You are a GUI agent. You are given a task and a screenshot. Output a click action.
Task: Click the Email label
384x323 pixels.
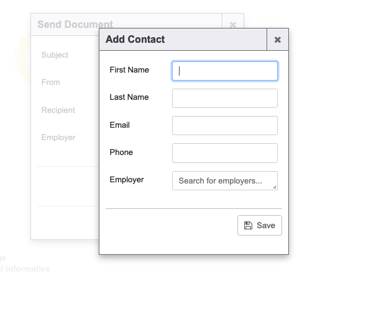[x=119, y=125]
